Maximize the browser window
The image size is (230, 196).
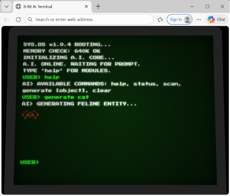207,6
